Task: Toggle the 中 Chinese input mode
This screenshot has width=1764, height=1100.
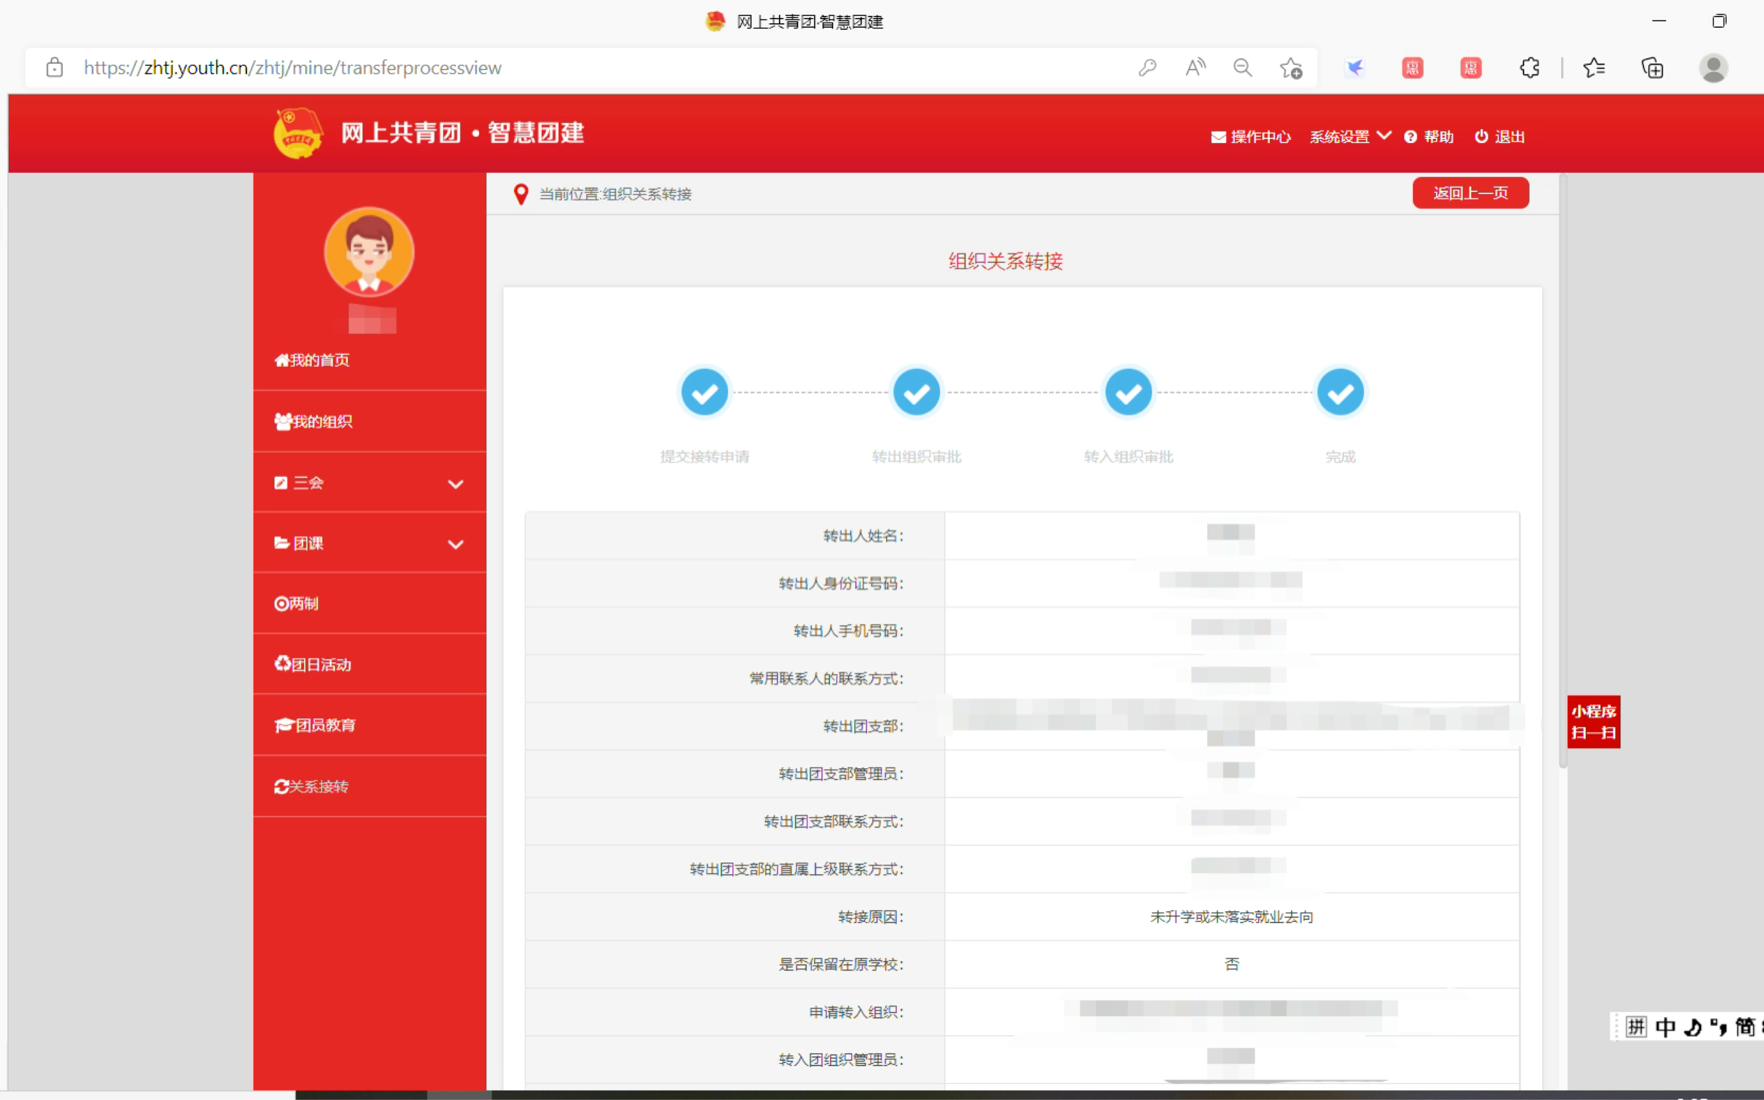Action: (x=1666, y=1026)
